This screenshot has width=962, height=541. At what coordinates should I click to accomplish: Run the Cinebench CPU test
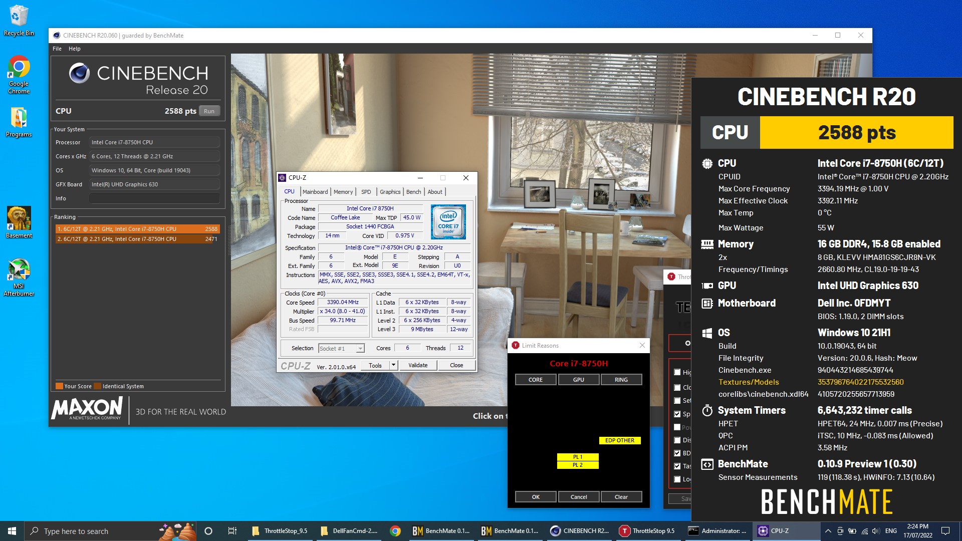[x=209, y=111]
